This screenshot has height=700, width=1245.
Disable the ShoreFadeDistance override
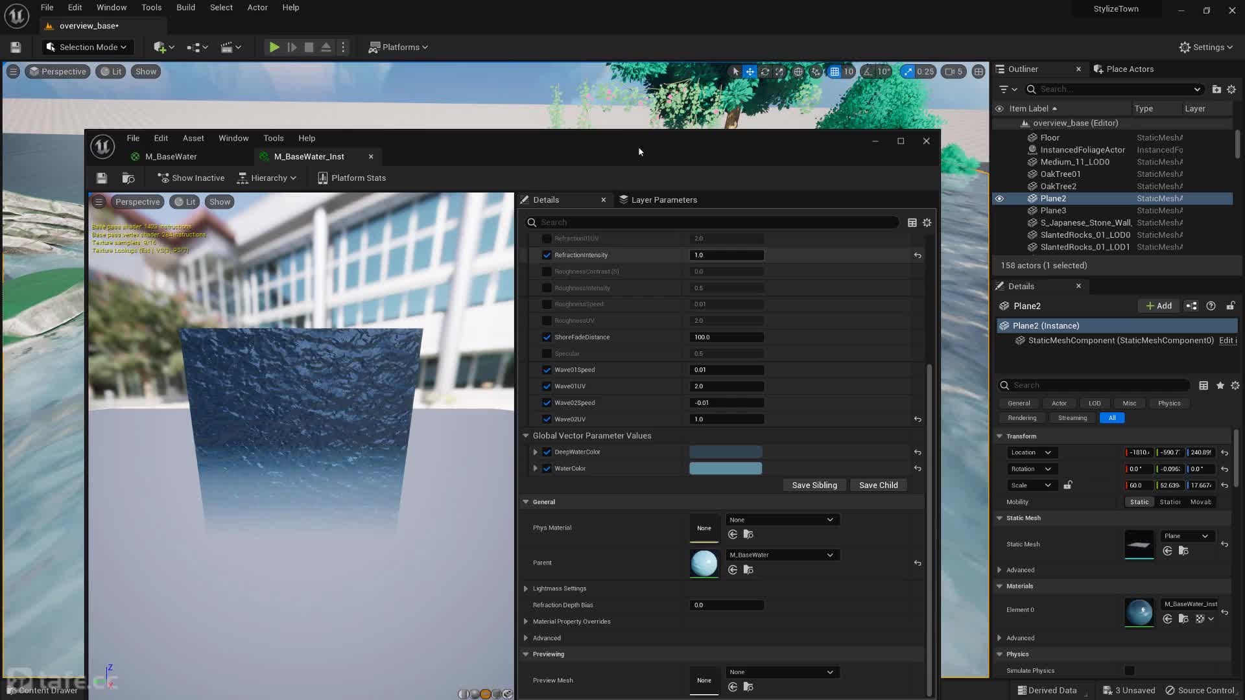547,337
